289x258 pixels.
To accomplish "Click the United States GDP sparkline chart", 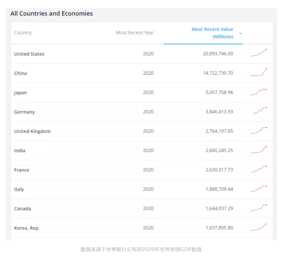I will pyautogui.click(x=259, y=53).
